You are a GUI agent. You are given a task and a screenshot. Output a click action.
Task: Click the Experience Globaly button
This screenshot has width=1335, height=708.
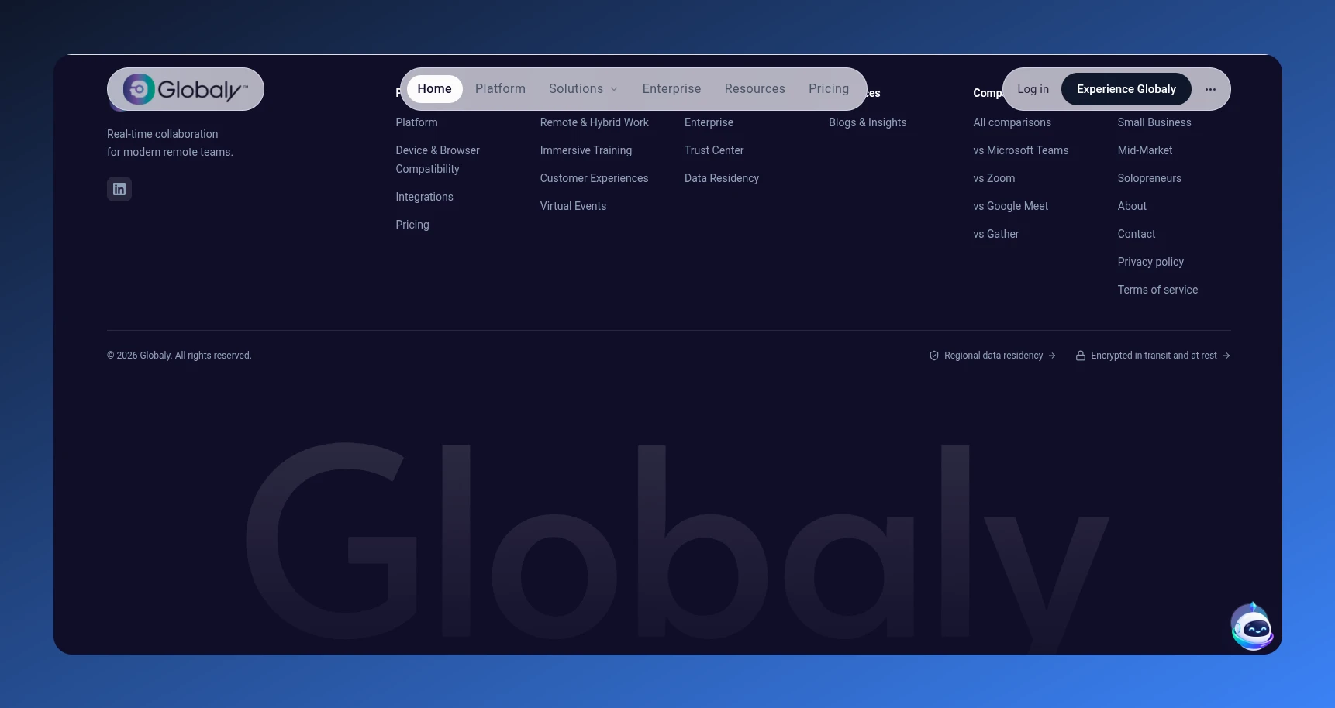[1126, 89]
